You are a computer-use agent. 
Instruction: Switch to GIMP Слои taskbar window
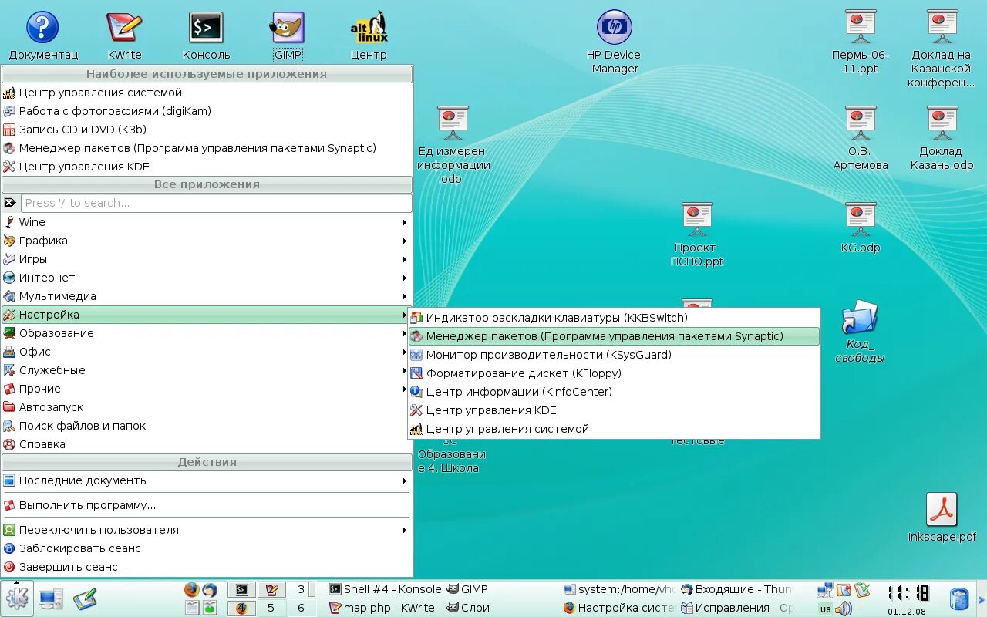click(x=503, y=608)
